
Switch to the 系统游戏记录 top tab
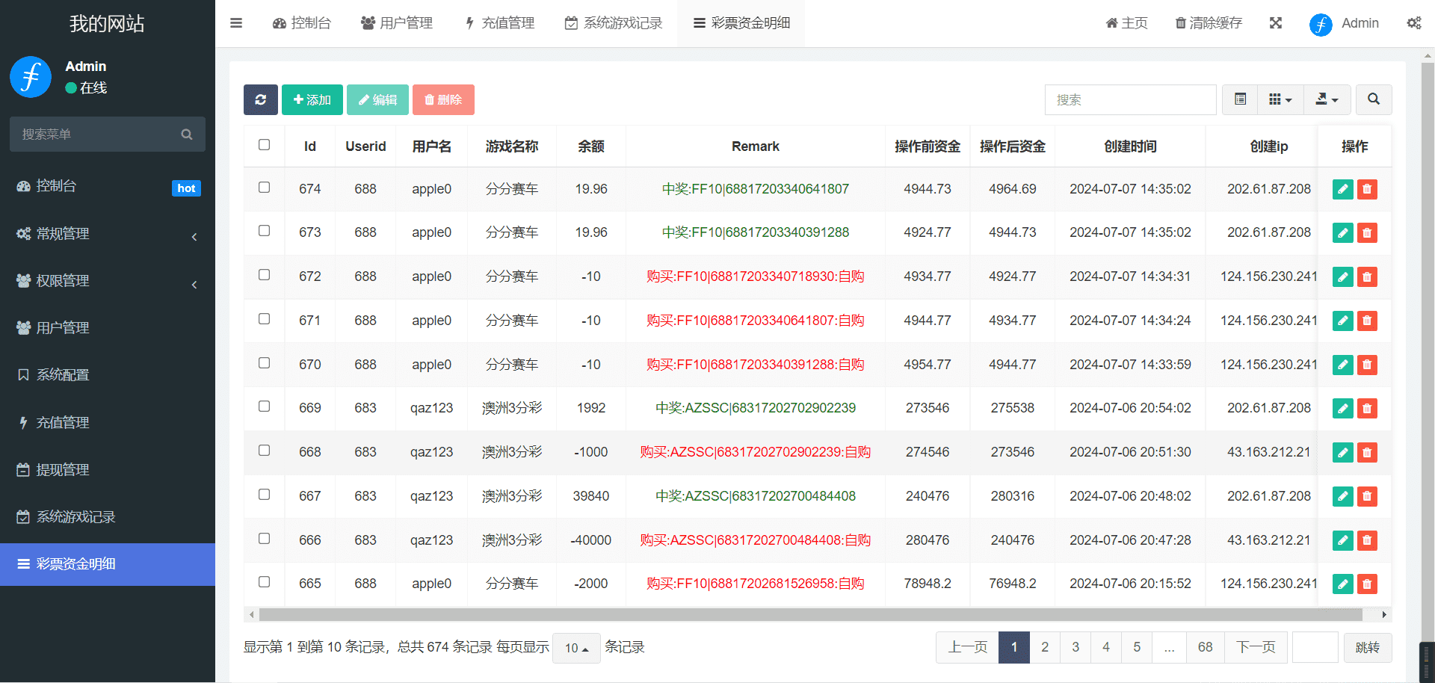click(x=614, y=23)
